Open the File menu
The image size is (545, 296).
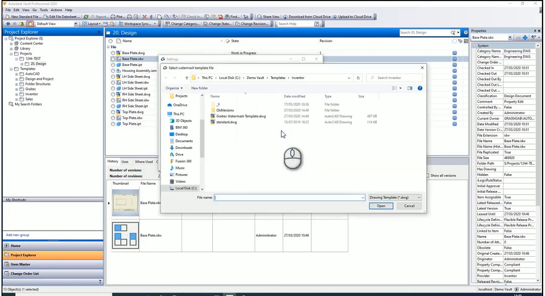tap(8, 10)
